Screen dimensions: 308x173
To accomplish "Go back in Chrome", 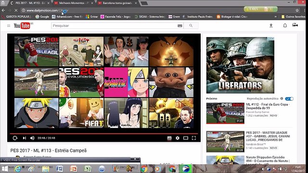I will [x=3, y=11].
